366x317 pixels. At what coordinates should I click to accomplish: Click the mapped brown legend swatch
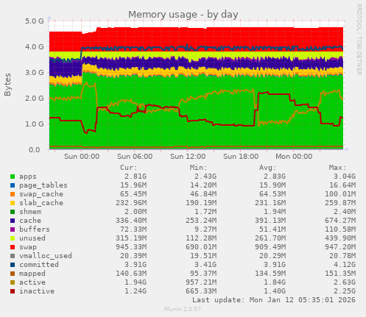(13, 274)
